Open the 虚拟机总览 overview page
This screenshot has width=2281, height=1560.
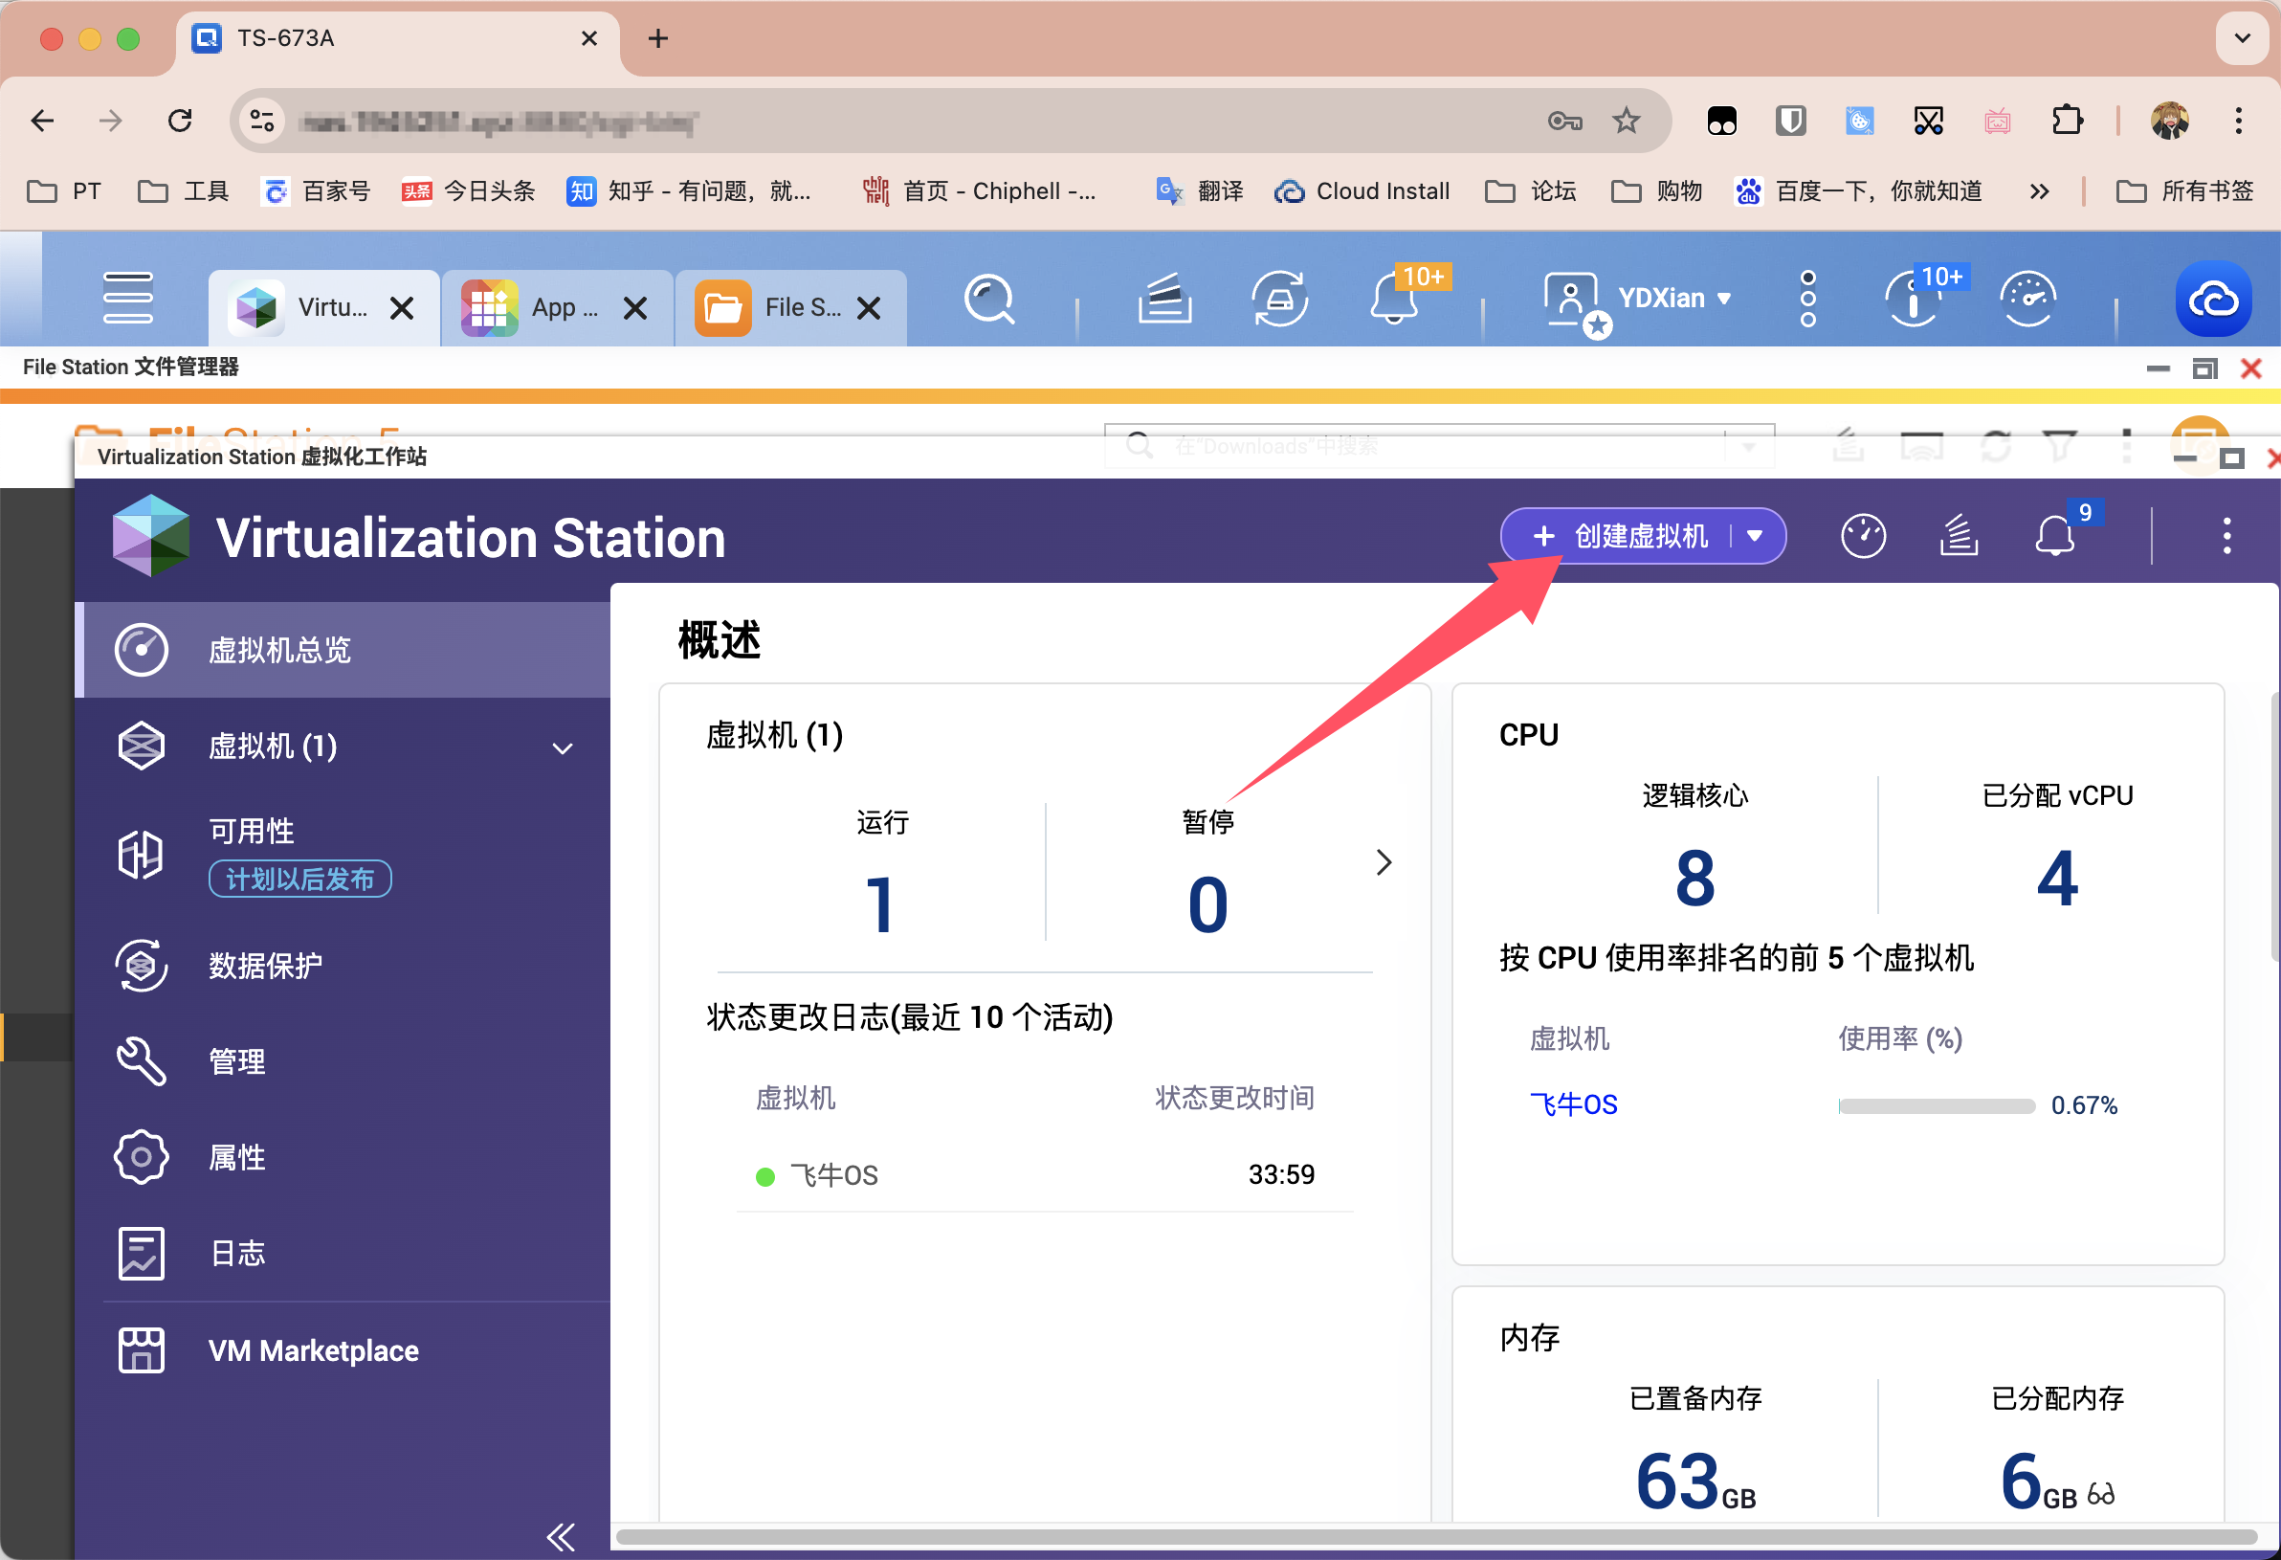click(343, 650)
